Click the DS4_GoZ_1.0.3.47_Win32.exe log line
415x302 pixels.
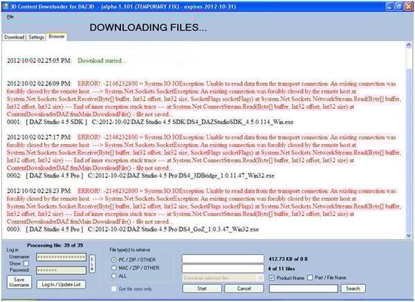point(133,229)
